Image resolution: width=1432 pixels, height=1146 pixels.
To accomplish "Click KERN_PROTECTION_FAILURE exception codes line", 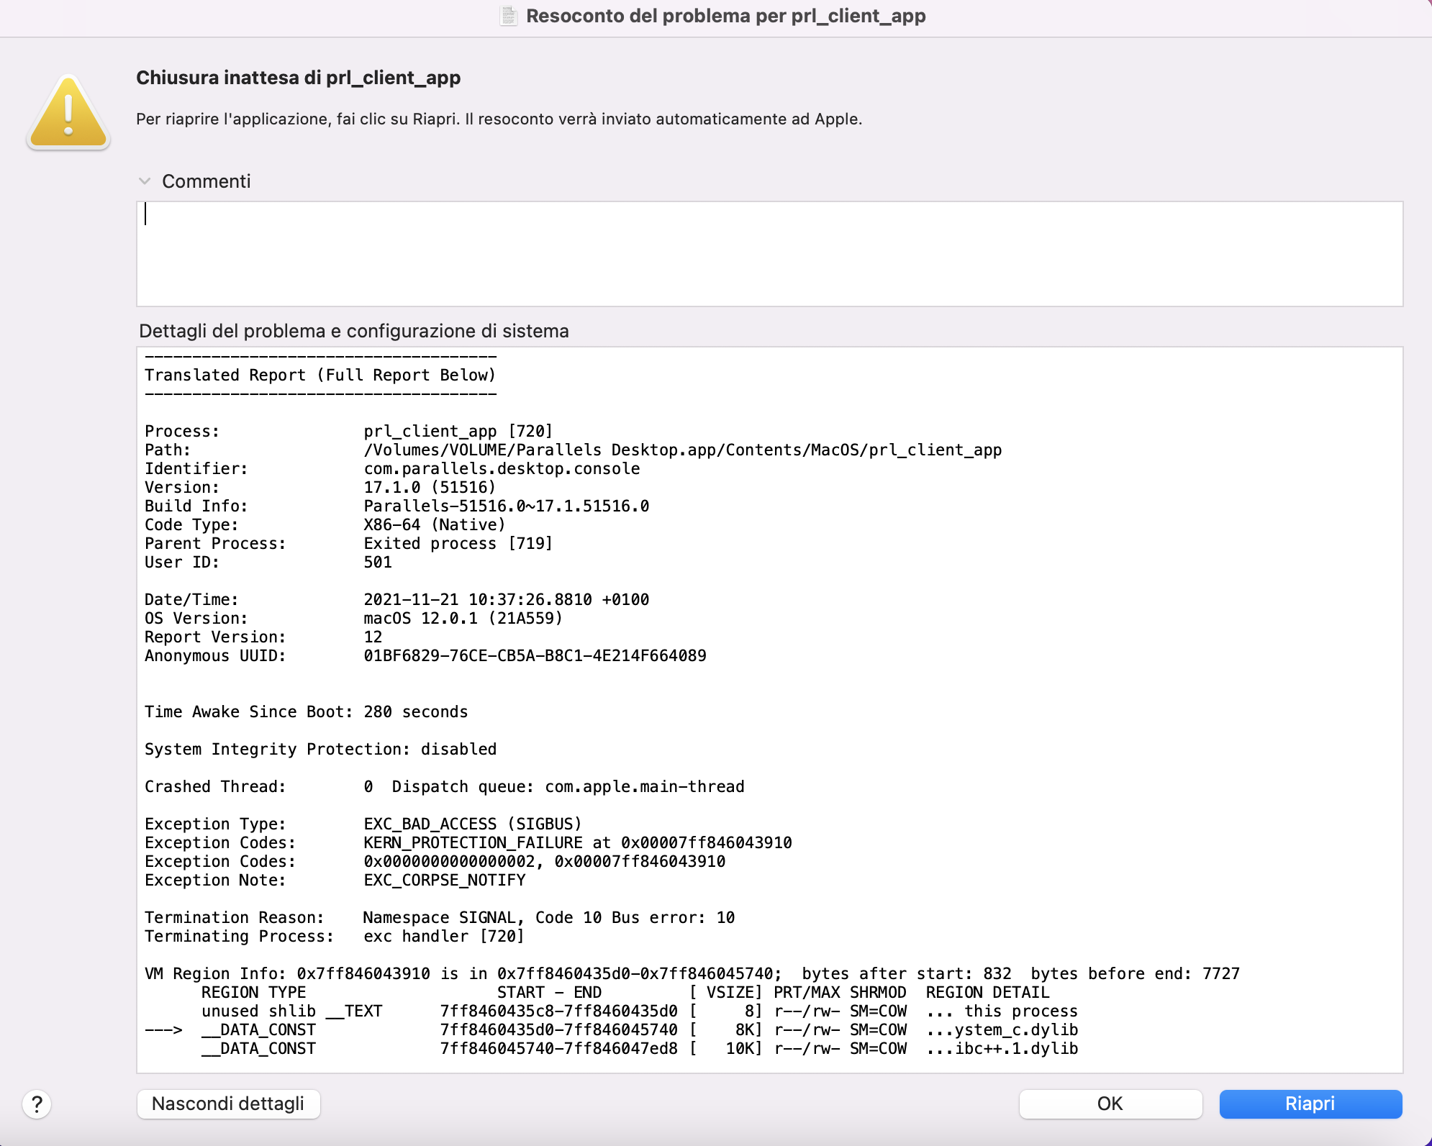I will (x=468, y=843).
